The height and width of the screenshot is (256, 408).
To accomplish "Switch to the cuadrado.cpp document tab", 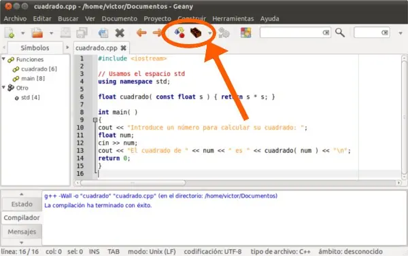I will [x=97, y=48].
